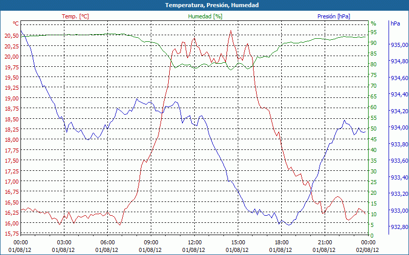This screenshot has width=409, height=255.
Task: Click the '933,40' pressure axis value
Action: coord(399,177)
